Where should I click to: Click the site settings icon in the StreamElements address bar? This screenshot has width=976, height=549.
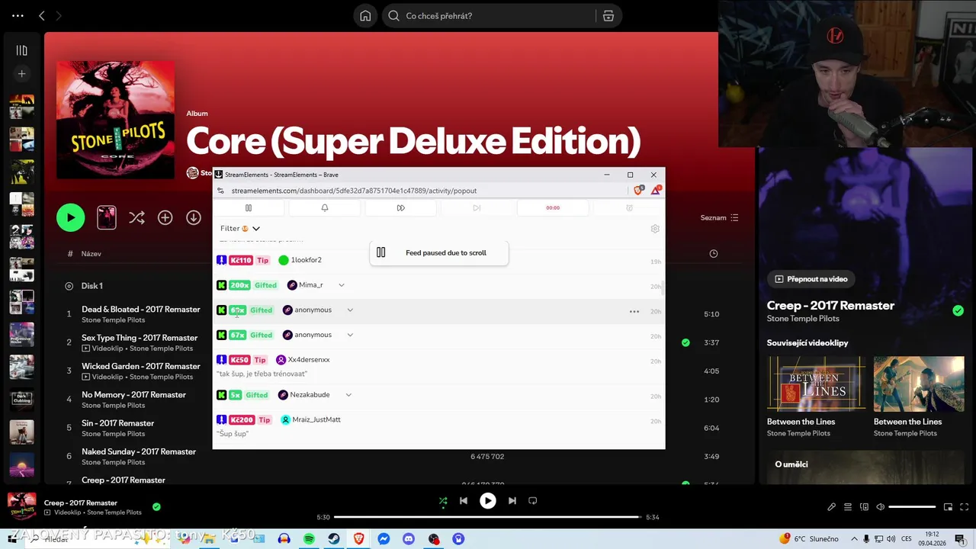(x=220, y=191)
